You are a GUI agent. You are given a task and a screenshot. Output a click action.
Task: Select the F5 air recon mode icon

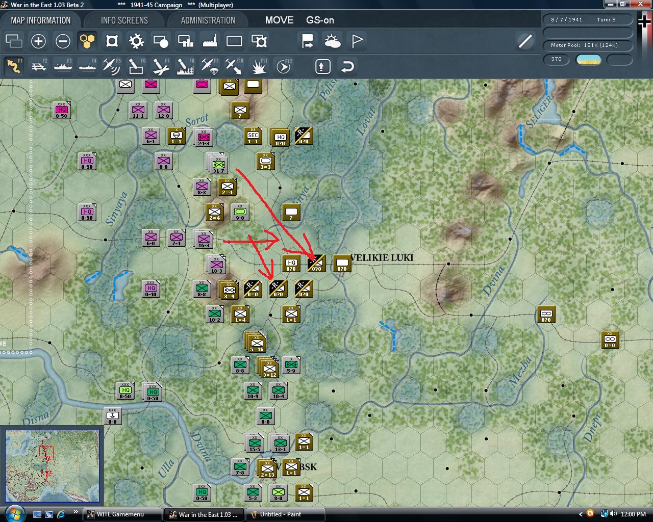(112, 66)
